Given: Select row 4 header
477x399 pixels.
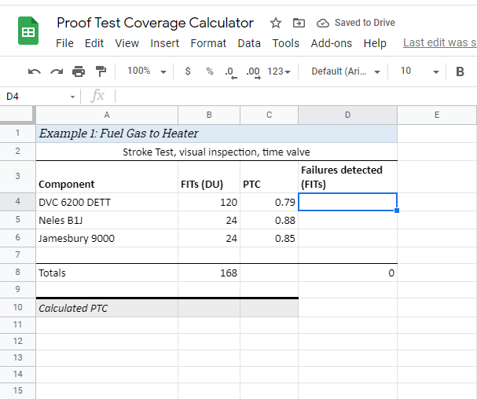Looking at the screenshot, I should 17,202.
